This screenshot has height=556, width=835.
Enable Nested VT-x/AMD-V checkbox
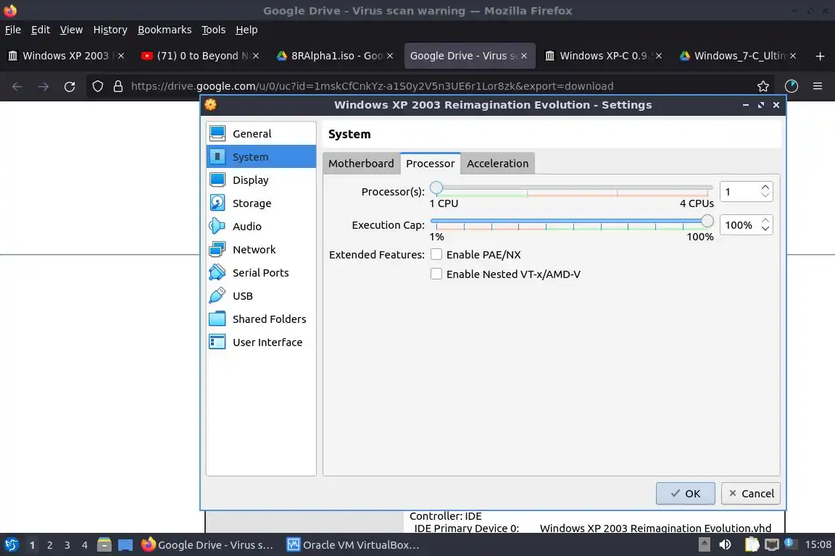(436, 274)
